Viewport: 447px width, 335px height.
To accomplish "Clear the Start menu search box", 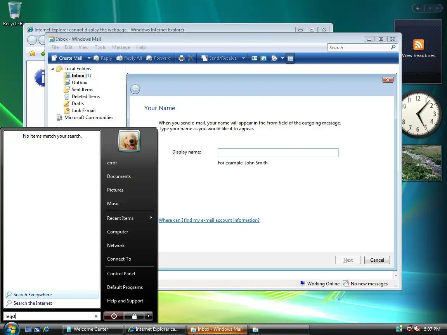I will [x=96, y=316].
